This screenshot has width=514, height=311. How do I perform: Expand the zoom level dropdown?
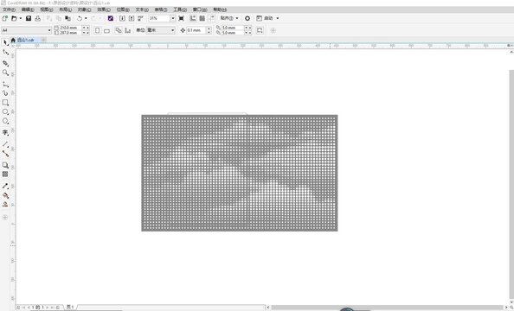tap(173, 18)
